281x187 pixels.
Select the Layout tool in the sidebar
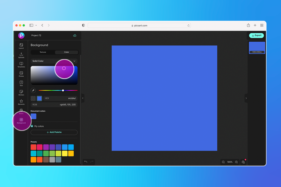(x=21, y=45)
